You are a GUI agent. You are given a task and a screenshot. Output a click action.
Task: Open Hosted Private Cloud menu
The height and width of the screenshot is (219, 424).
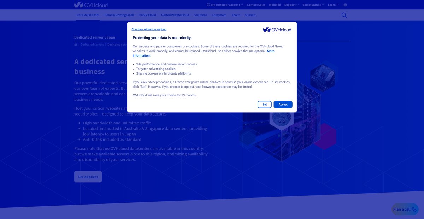click(175, 15)
